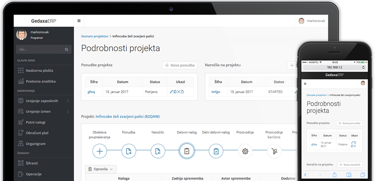
Task: Click the Nova ponudba button
Action: coord(180,65)
